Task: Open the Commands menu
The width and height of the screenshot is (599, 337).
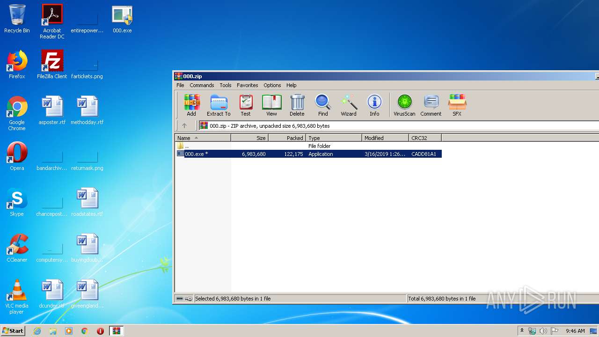Action: coord(202,85)
